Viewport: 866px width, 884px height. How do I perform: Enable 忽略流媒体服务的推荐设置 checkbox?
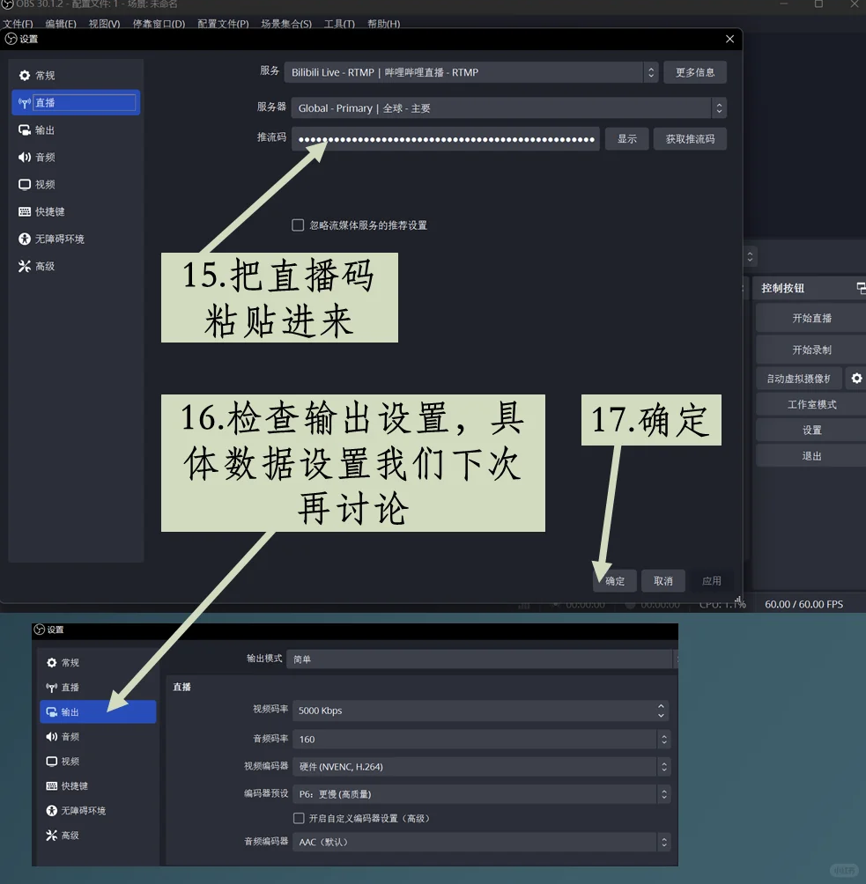point(298,225)
